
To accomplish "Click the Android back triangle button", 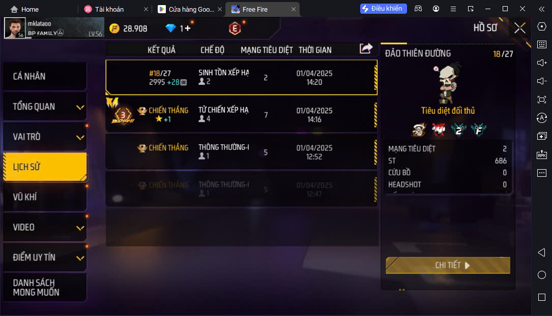I will [x=542, y=252].
